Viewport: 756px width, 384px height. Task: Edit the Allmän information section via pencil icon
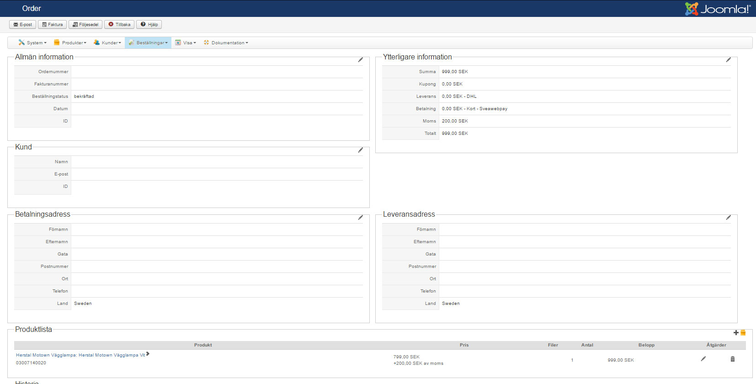[x=361, y=59]
